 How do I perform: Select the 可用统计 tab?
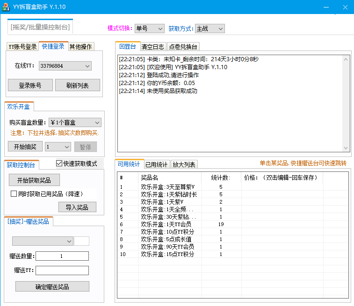[129, 164]
